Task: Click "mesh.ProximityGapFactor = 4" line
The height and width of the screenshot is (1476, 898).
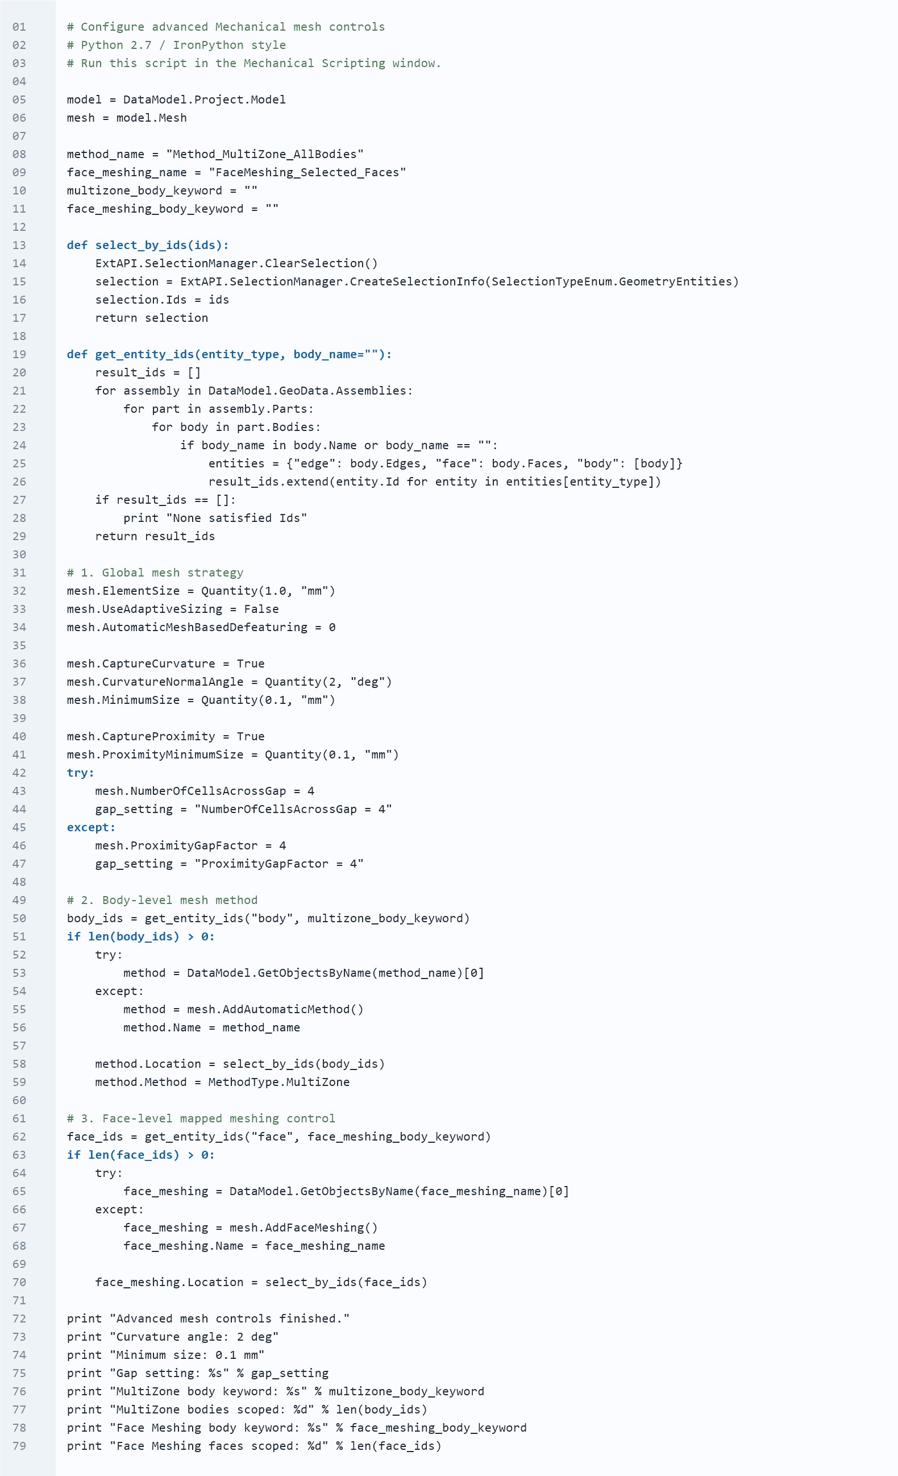Action: click(x=190, y=845)
